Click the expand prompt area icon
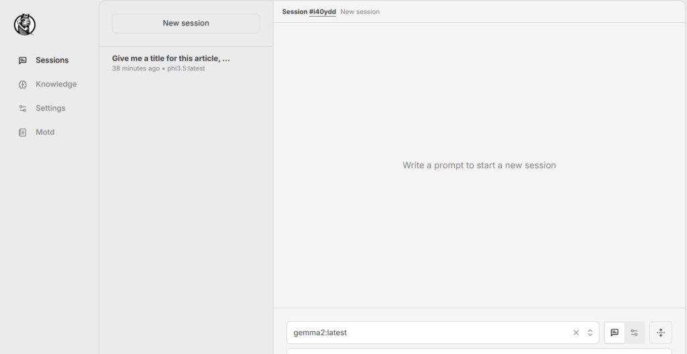 coord(661,333)
